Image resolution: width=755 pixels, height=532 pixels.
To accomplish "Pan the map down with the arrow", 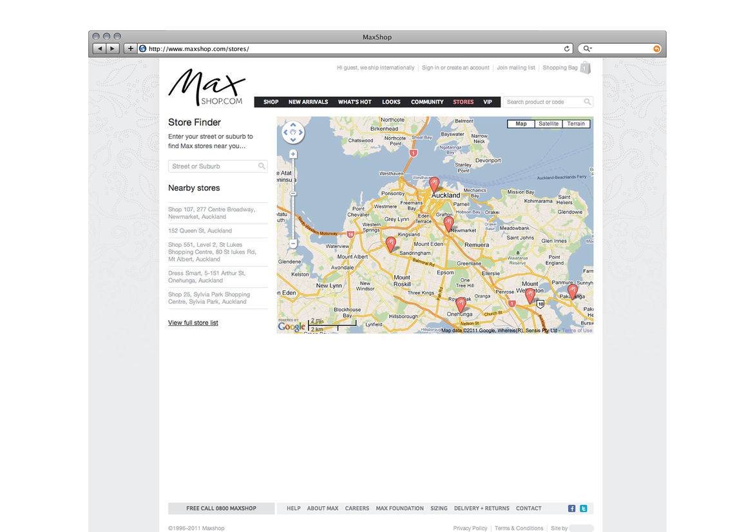I will pyautogui.click(x=292, y=140).
